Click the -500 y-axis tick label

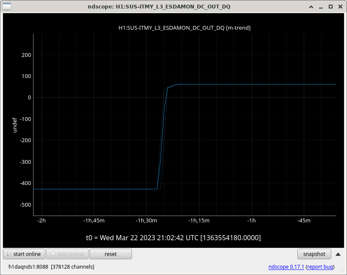pyautogui.click(x=25, y=205)
